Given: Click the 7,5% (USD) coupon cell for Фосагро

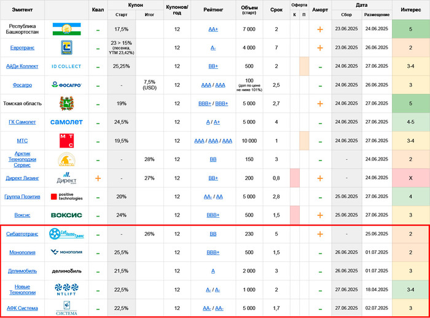Looking at the screenshot, I should [149, 85].
